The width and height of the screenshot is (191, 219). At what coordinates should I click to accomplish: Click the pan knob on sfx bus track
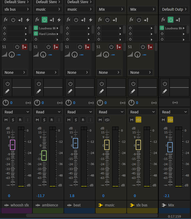(x=131, y=103)
